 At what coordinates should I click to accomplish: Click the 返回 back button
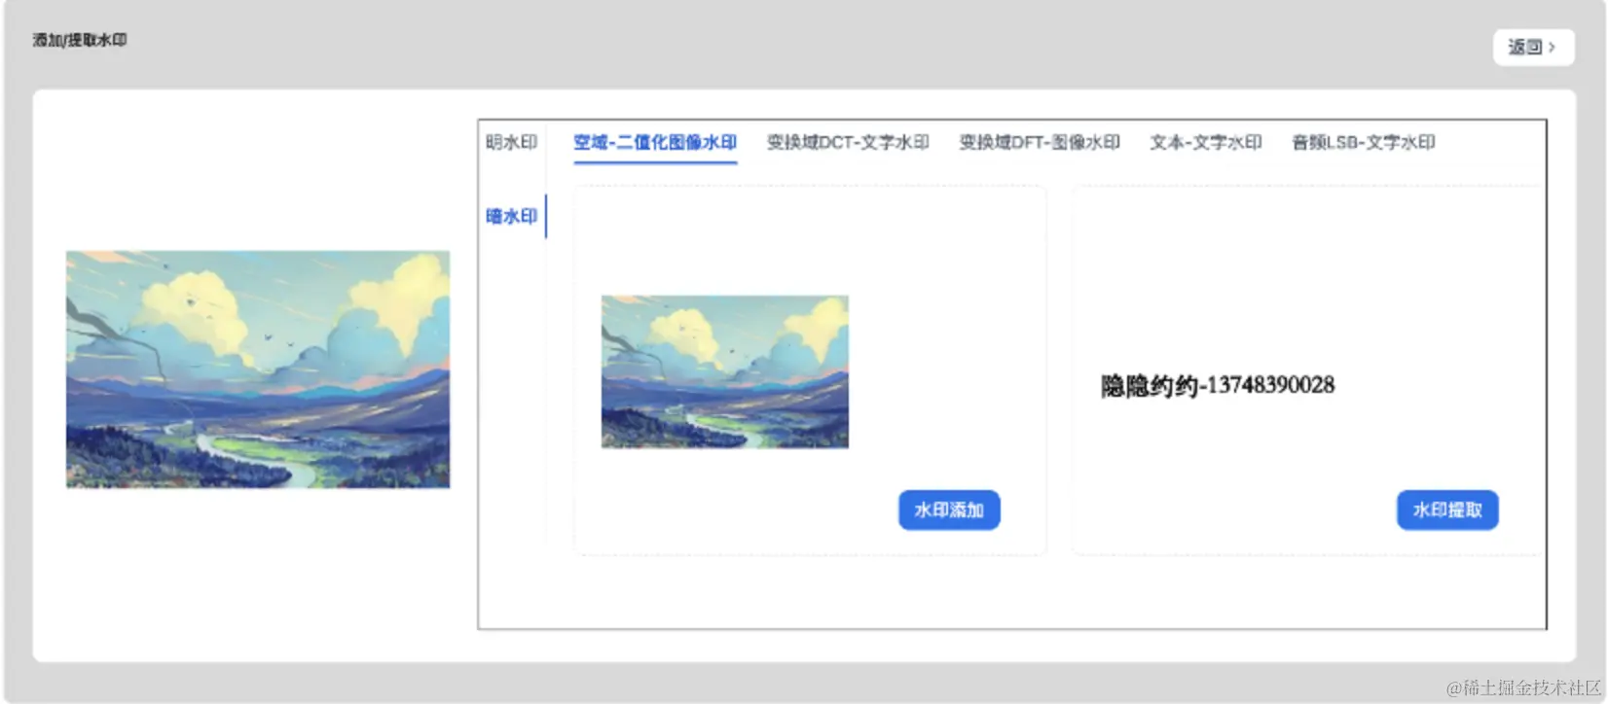click(1533, 47)
